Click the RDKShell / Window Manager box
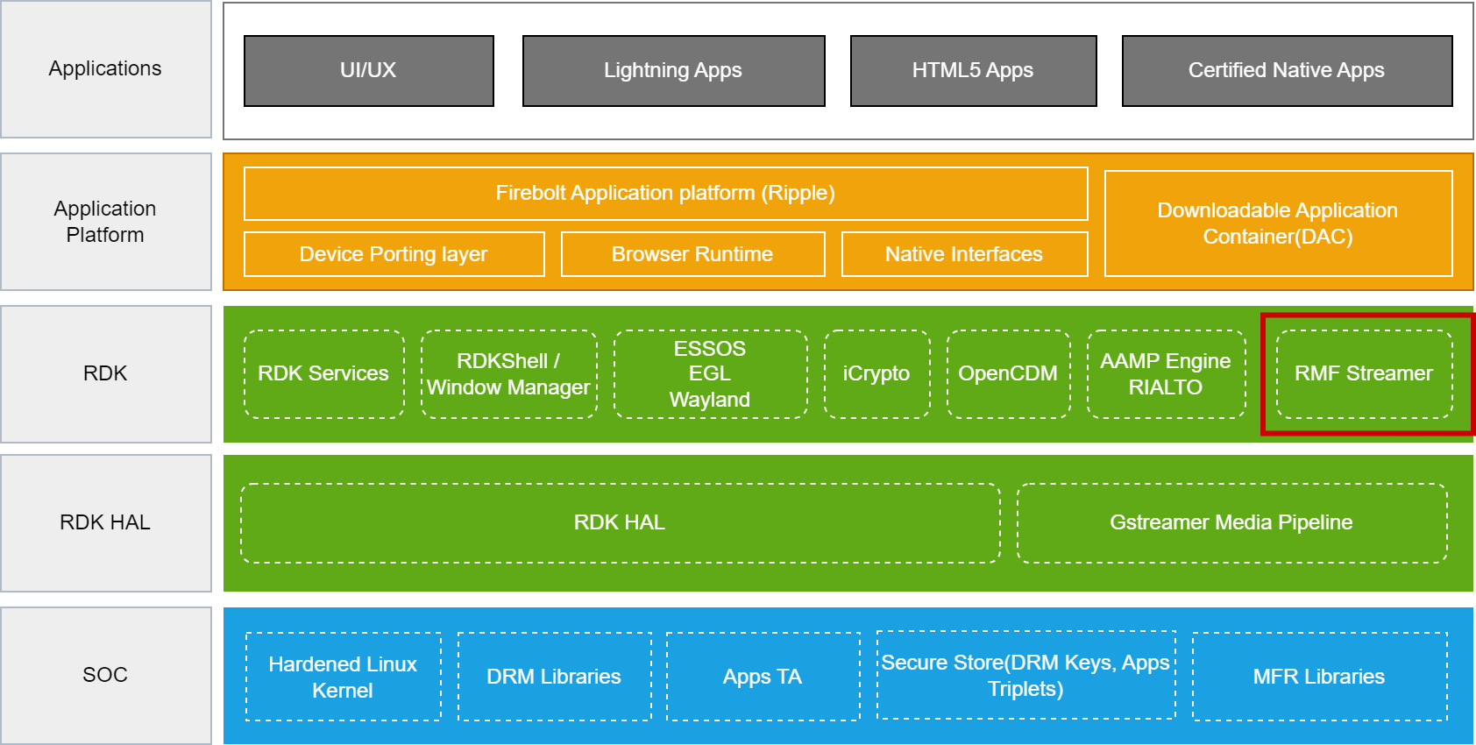This screenshot has height=745, width=1476. 508,374
